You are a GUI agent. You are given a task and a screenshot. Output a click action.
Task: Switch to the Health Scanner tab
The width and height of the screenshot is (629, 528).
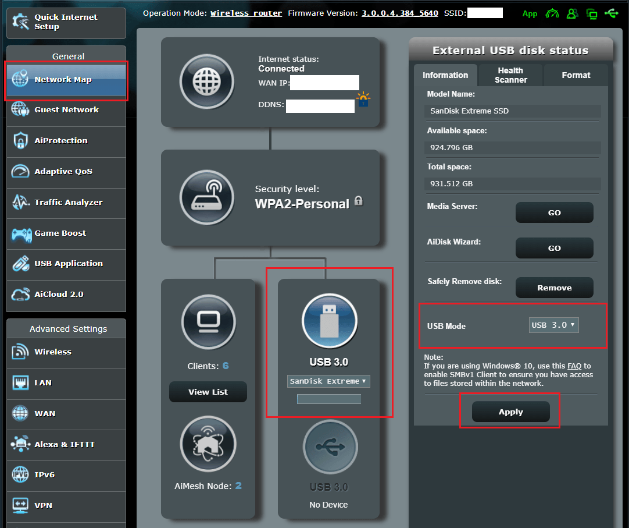coord(510,75)
